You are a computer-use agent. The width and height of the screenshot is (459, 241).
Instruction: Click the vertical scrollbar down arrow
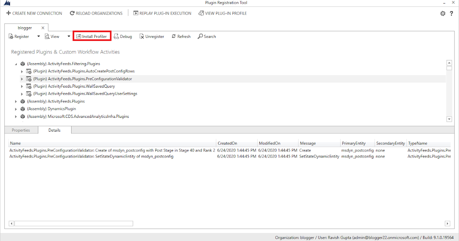click(449, 119)
